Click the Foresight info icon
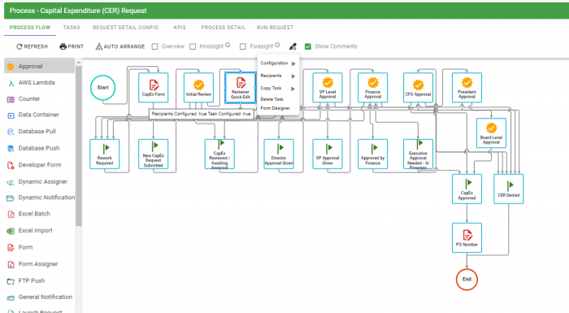The height and width of the screenshot is (313, 569). pyautogui.click(x=277, y=45)
